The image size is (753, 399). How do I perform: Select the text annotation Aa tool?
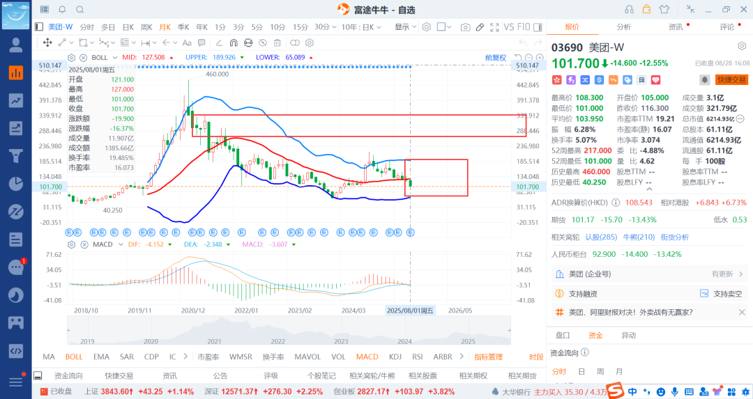(x=187, y=42)
